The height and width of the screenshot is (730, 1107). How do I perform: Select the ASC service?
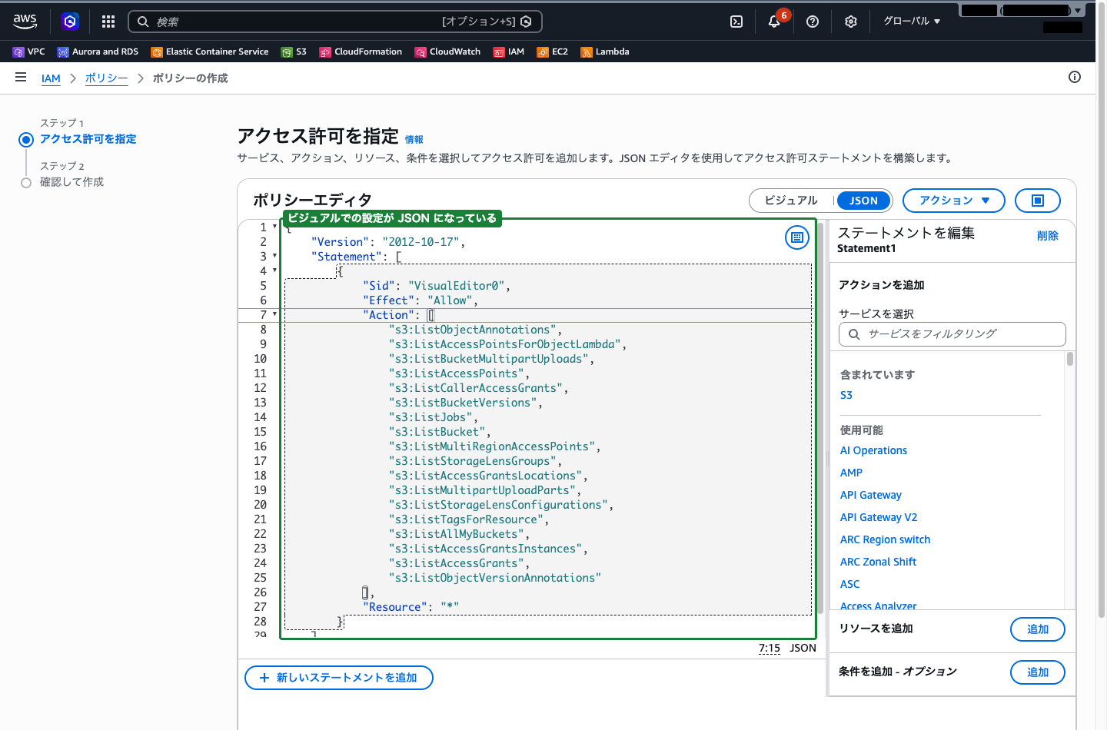tap(849, 584)
